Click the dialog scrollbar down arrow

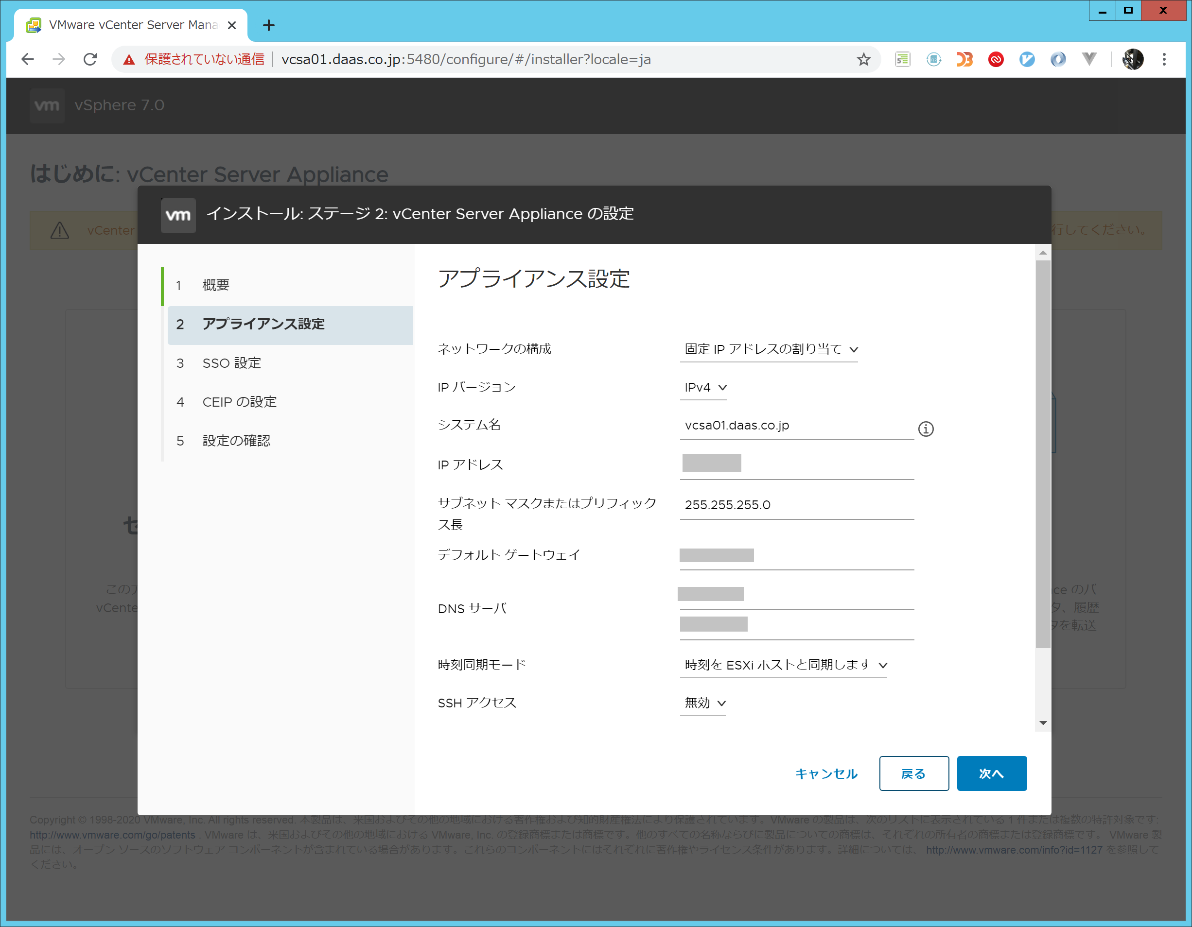[x=1043, y=723]
